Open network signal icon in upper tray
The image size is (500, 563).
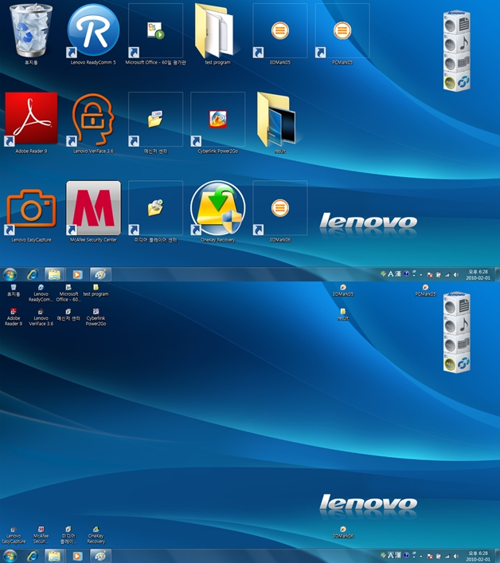pos(447,275)
